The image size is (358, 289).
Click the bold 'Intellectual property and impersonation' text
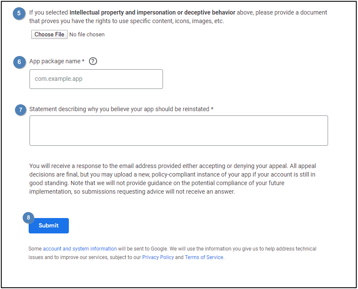pos(122,12)
